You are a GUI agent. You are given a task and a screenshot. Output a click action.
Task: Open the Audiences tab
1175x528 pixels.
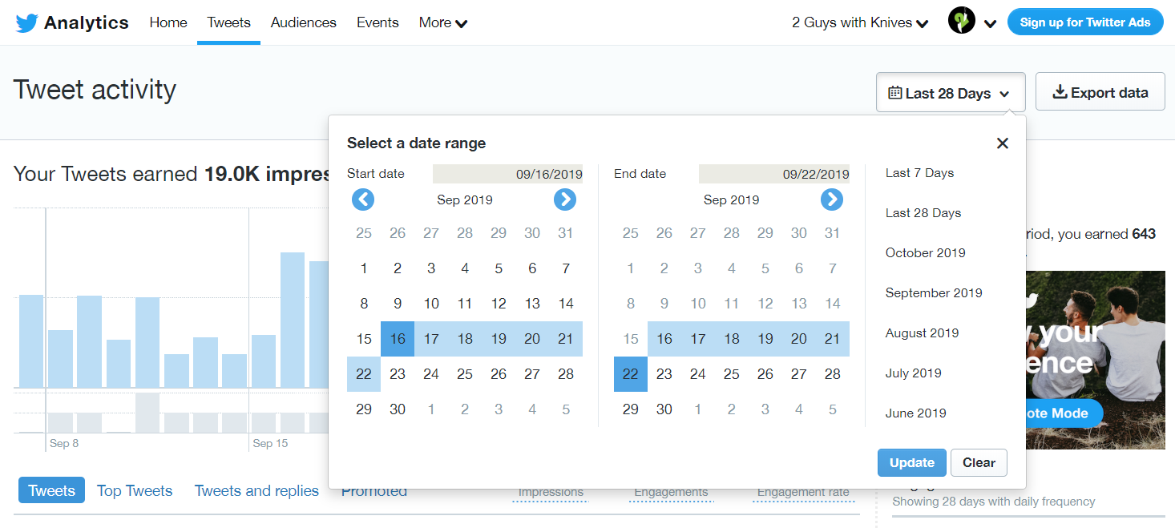(x=304, y=22)
